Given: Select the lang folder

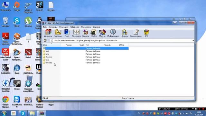Looking at the screenshot, I should (47, 54).
